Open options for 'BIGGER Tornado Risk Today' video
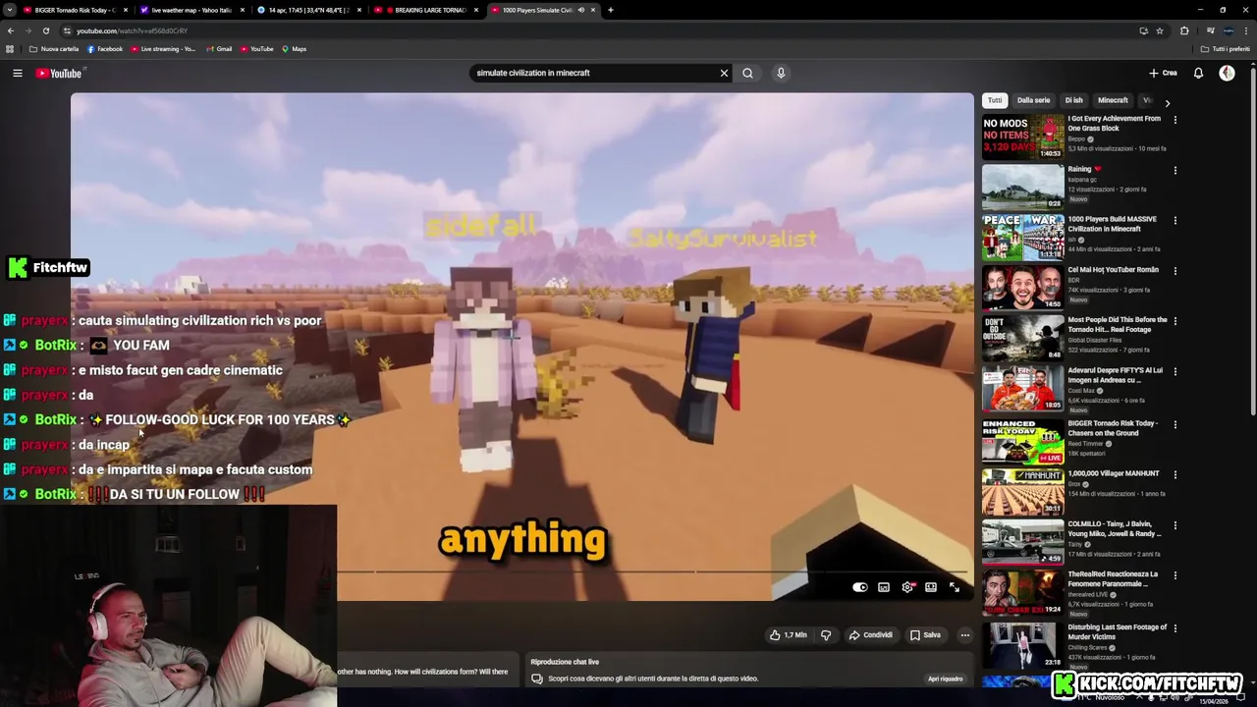This screenshot has width=1257, height=707. pos(1175,424)
